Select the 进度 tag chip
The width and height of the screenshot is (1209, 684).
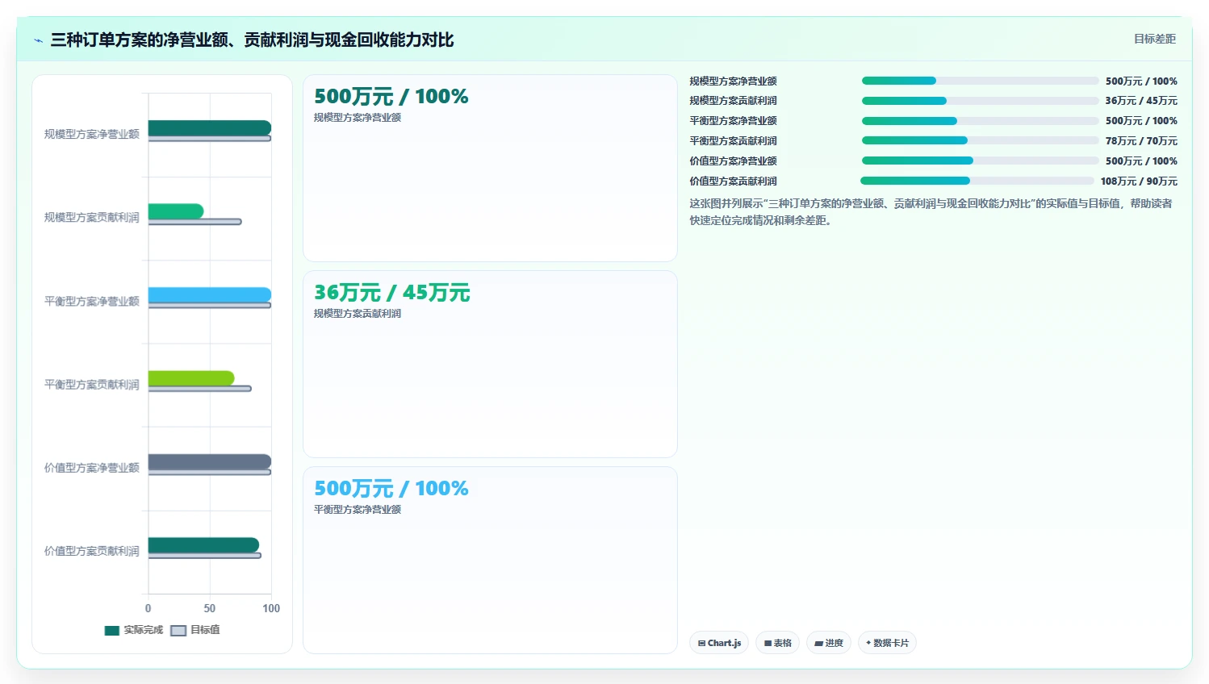pos(828,643)
